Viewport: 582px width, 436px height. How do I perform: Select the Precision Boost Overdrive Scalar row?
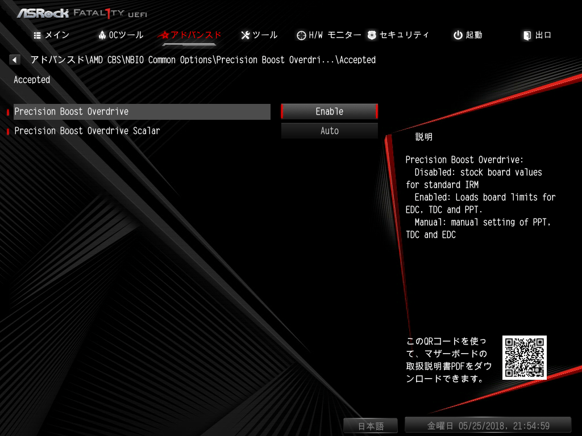(x=142, y=131)
